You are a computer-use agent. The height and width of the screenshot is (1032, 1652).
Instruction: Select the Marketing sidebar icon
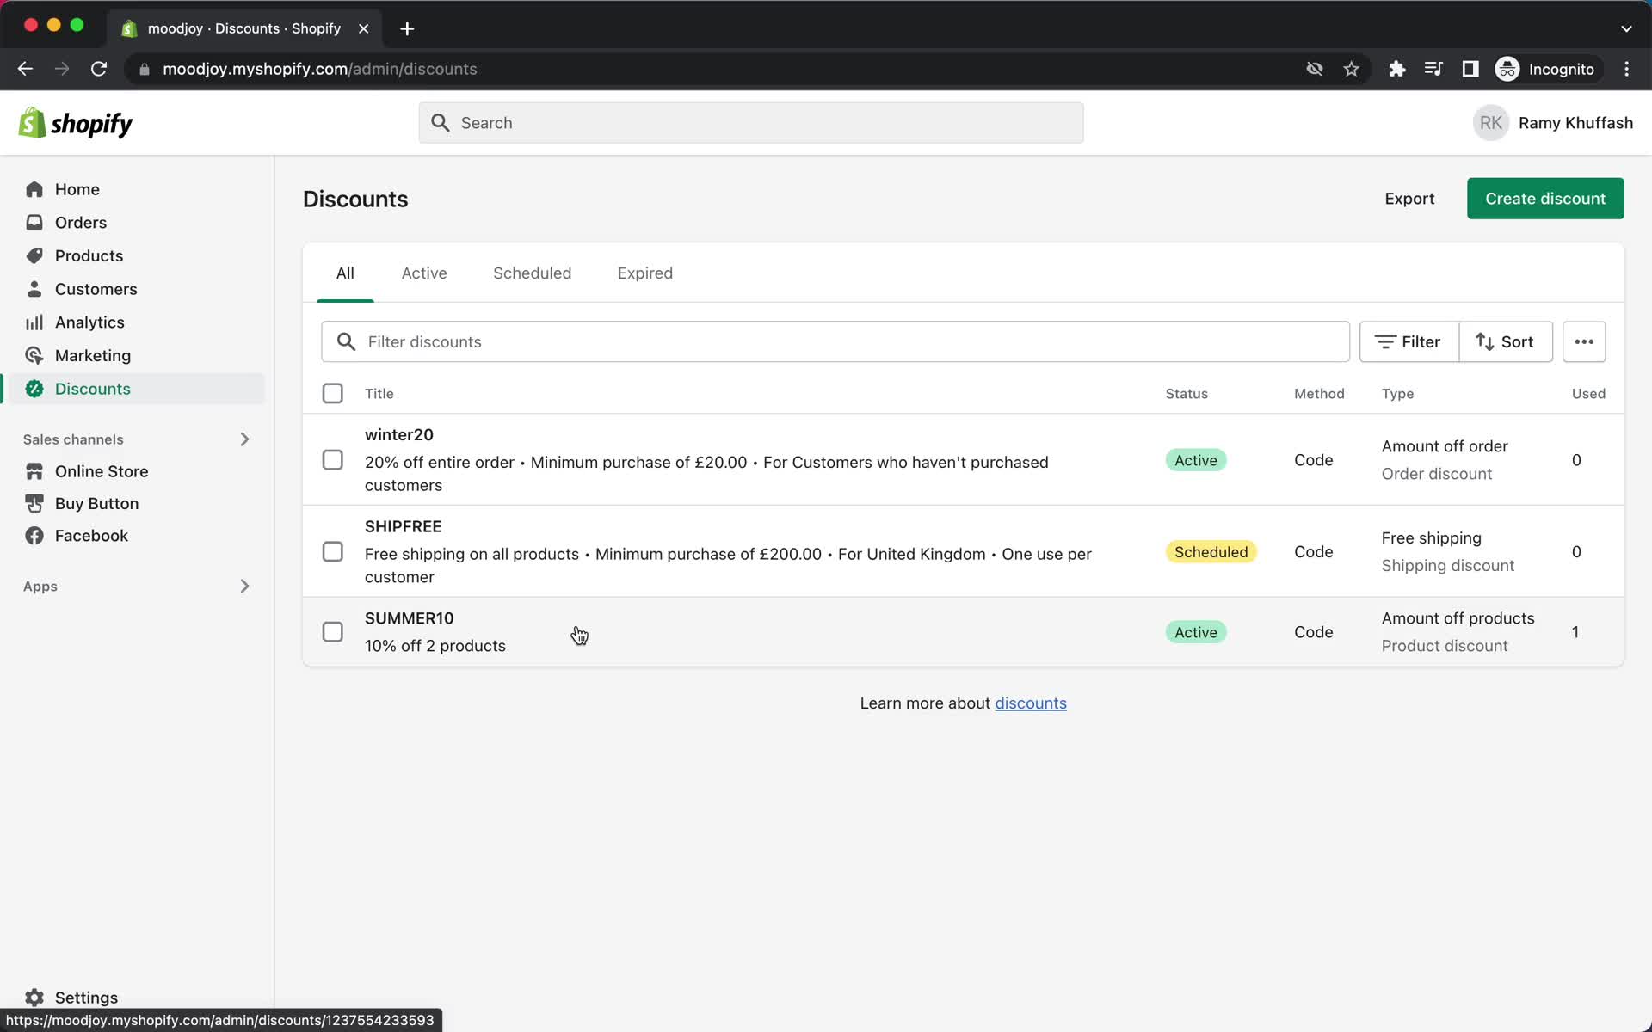34,354
